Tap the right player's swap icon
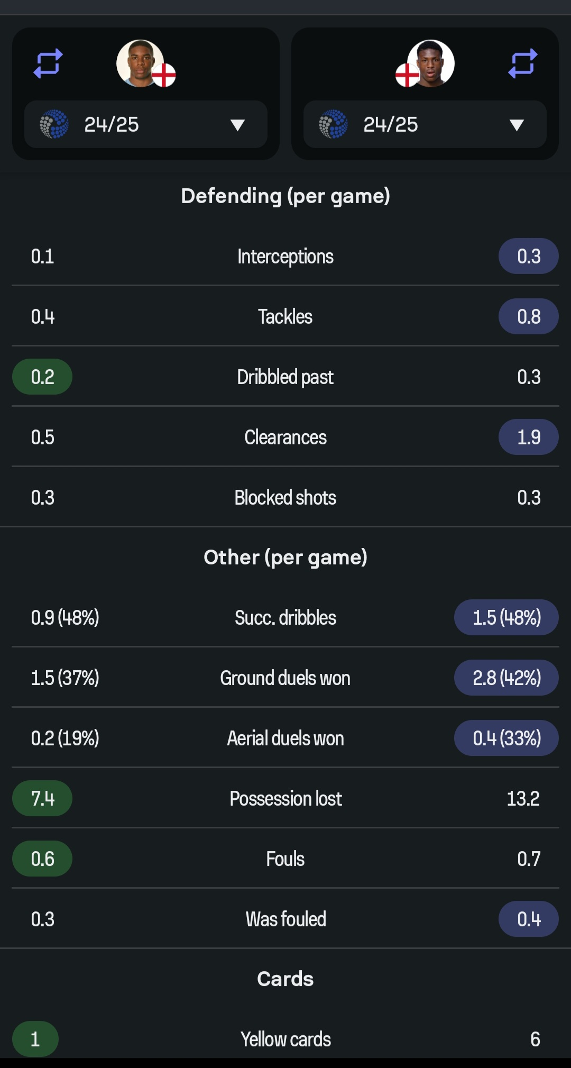This screenshot has width=571, height=1068. [523, 63]
